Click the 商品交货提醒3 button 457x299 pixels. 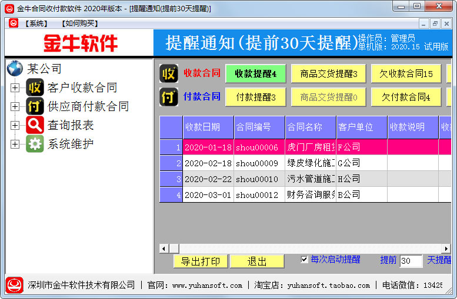(328, 73)
